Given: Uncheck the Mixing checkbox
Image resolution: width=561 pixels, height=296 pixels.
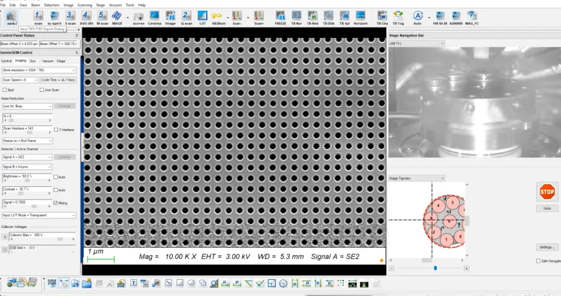Looking at the screenshot, I should [55, 203].
